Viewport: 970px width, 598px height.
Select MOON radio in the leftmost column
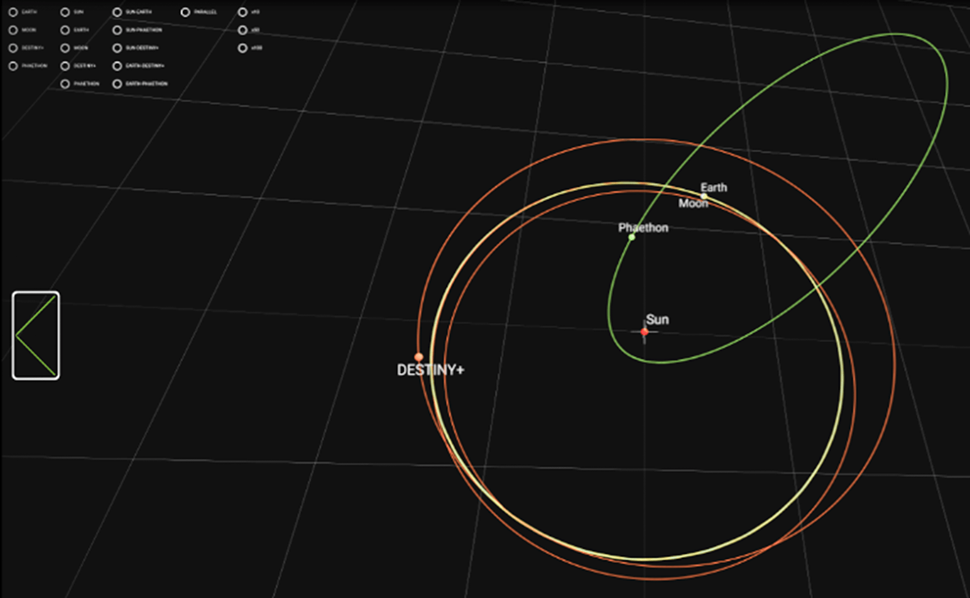click(13, 30)
